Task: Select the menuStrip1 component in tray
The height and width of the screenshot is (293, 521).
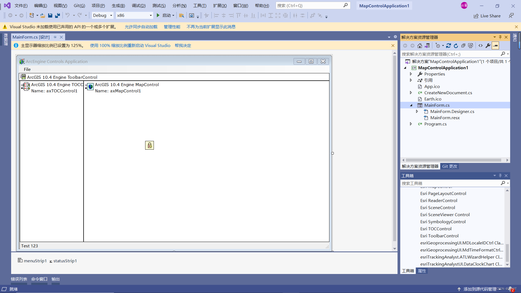Action: (32, 261)
